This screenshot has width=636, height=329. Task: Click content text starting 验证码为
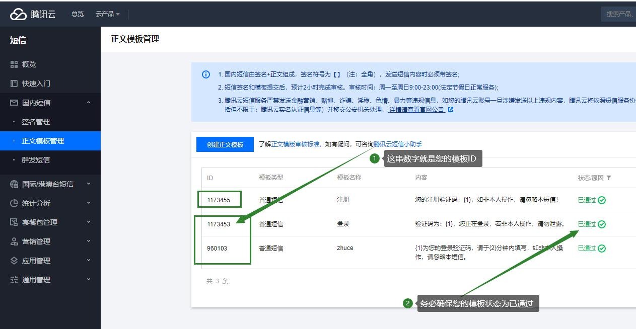[x=490, y=224]
